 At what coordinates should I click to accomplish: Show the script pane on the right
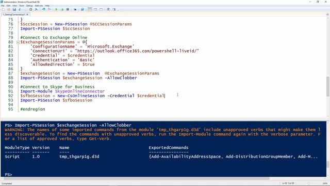coord(95,9)
